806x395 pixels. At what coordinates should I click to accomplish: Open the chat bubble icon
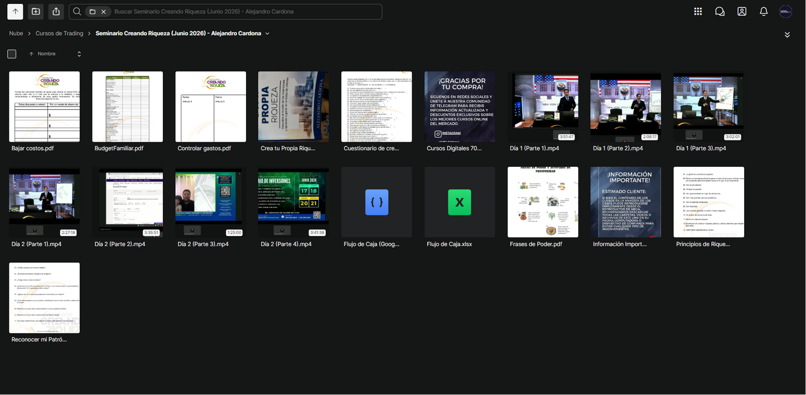click(720, 11)
